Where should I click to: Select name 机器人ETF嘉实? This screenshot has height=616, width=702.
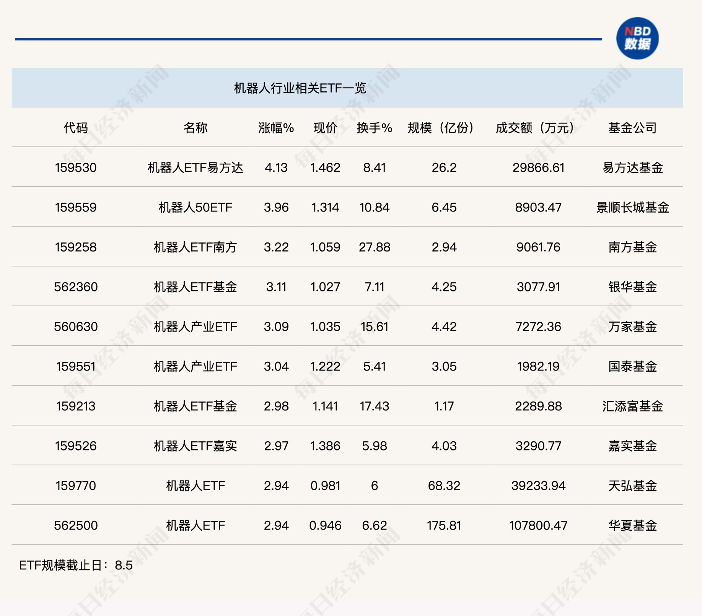click(195, 446)
